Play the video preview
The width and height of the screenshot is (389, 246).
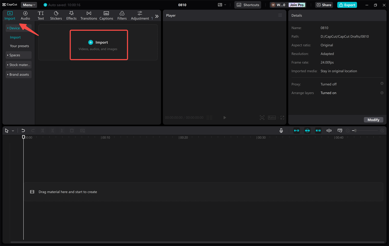click(x=225, y=118)
